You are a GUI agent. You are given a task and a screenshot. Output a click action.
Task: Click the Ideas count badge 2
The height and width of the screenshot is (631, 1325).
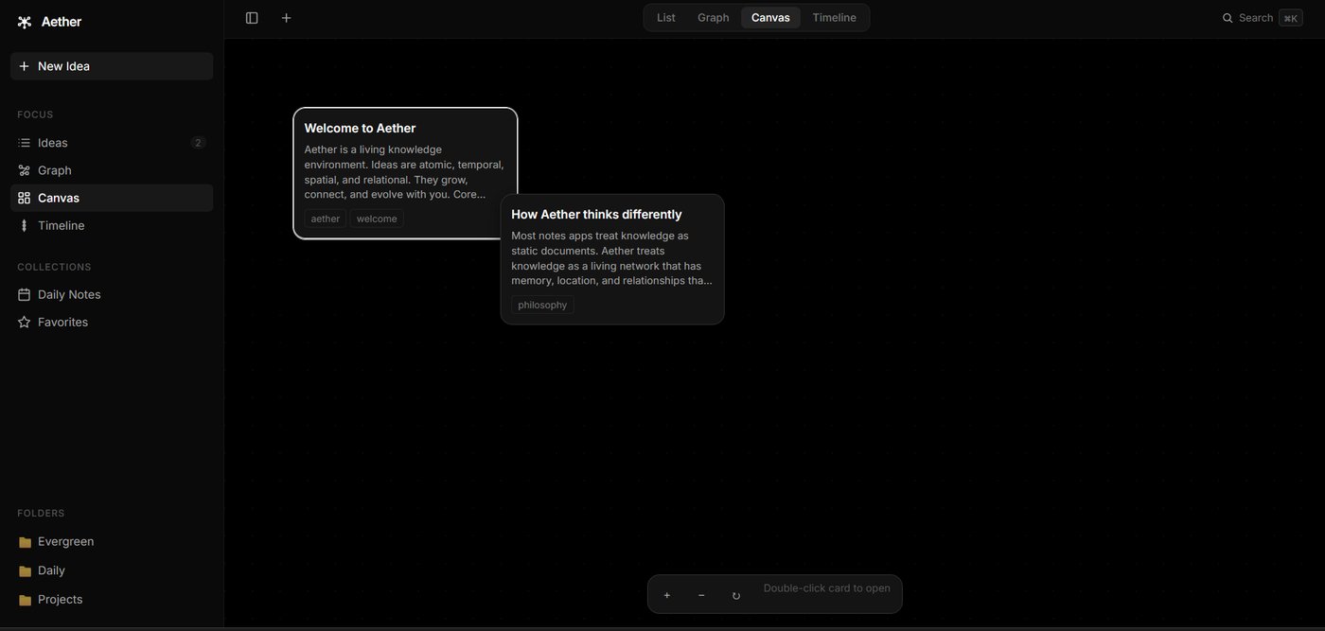tap(198, 143)
